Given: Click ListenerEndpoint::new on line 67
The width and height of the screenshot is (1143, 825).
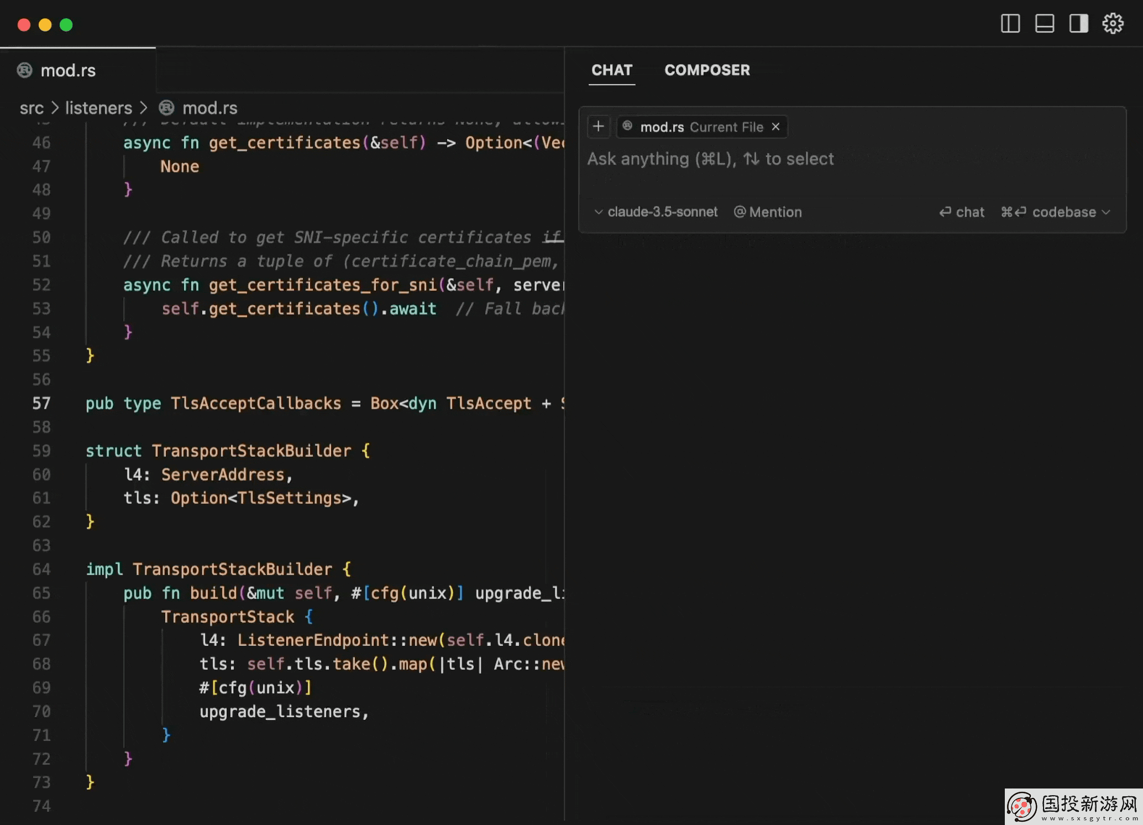Looking at the screenshot, I should click(337, 640).
